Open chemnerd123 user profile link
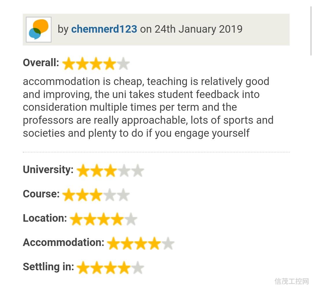Viewport: 312px width, 285px height. 104,29
